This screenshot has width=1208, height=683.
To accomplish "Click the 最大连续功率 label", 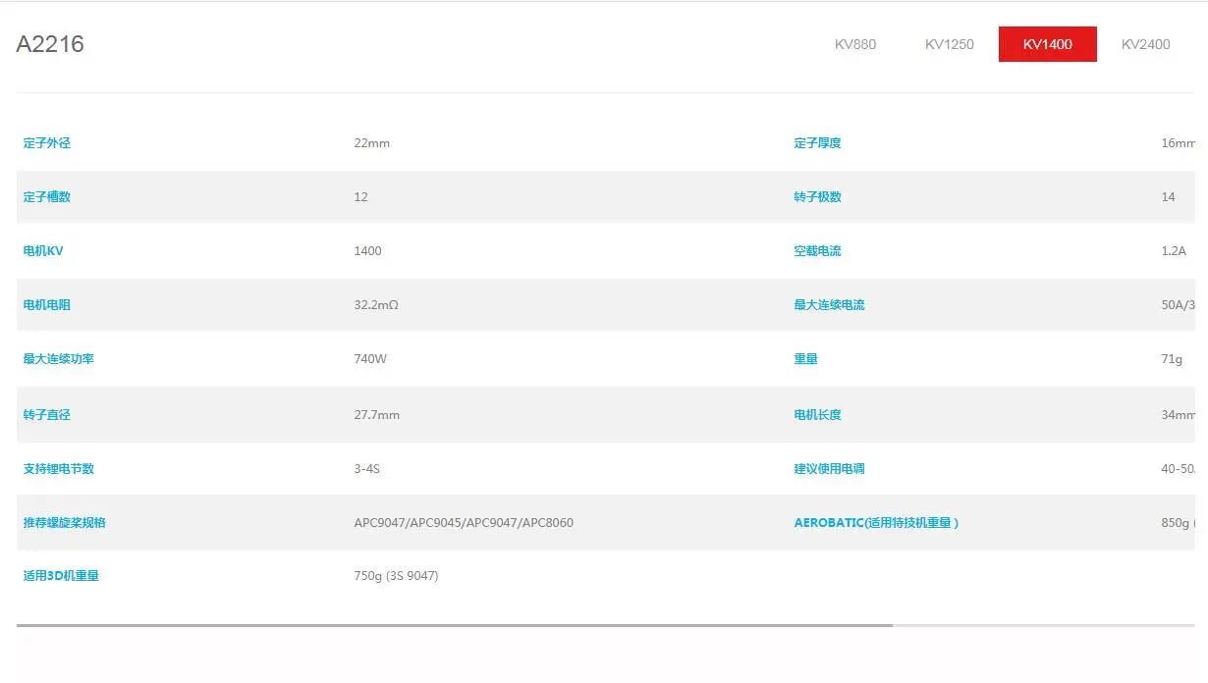I will [59, 359].
